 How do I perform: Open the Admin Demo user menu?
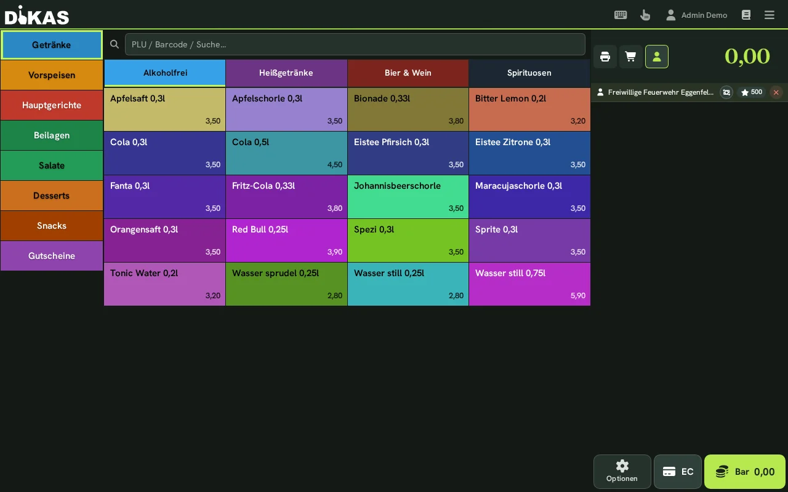tap(696, 15)
